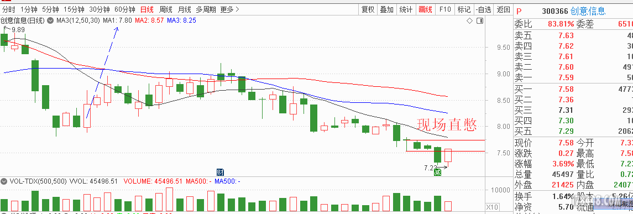This screenshot has height=214, width=633.
Task: Click the 复权 price adjustment button
Action: pyautogui.click(x=368, y=9)
